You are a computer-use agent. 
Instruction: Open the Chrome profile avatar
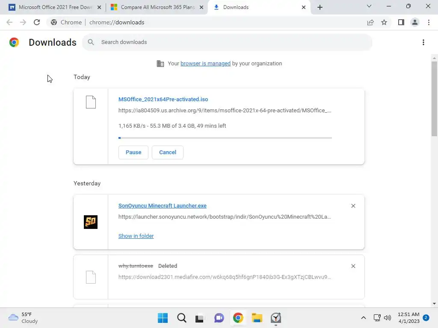click(415, 22)
